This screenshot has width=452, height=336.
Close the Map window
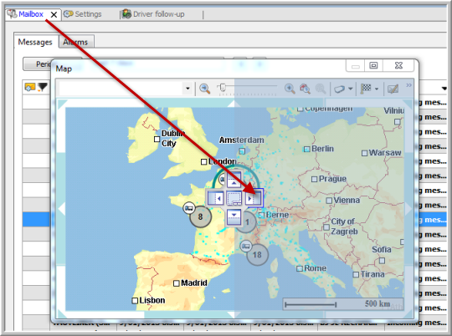(398, 66)
